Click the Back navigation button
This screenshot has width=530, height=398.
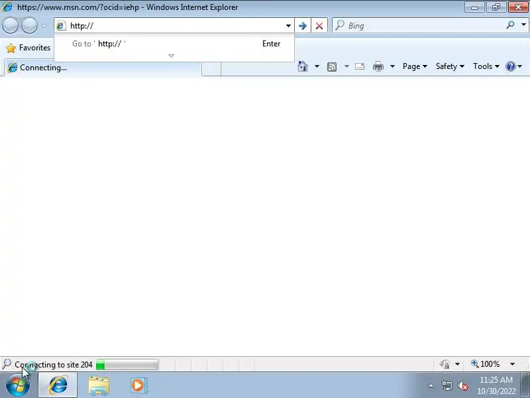pos(10,26)
